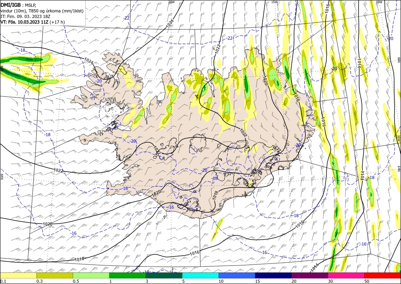Click the '-14' temperature label near the color bar

pos(146,271)
